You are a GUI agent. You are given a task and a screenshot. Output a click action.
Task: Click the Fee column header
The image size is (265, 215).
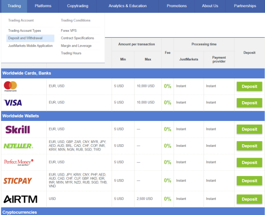[x=168, y=53]
